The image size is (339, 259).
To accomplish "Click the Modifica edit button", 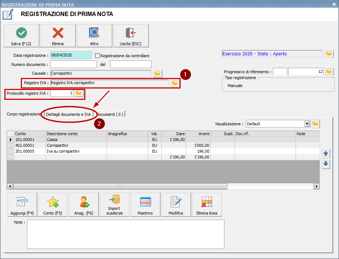I will (176, 205).
